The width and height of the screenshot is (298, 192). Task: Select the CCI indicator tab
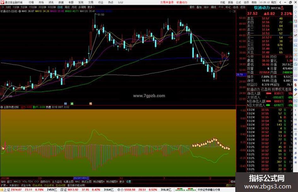tap(37, 182)
